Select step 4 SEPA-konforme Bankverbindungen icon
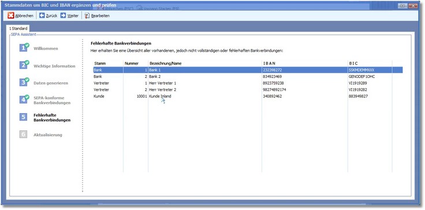The height and width of the screenshot is (210, 425). [x=24, y=99]
